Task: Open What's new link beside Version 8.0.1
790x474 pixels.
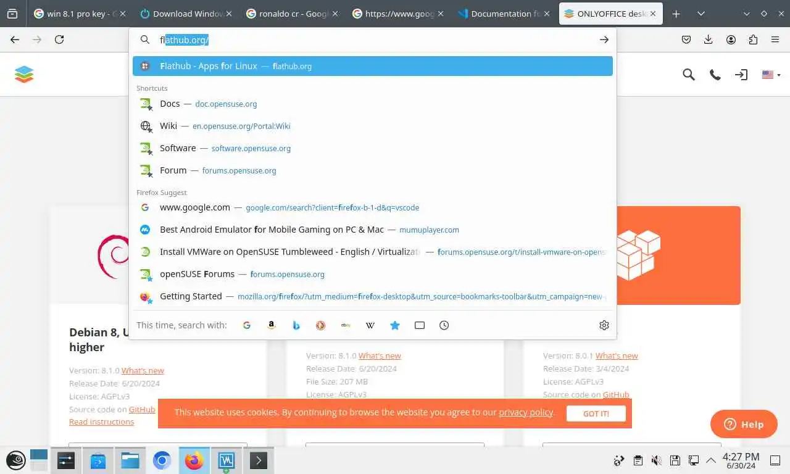Action: click(x=617, y=355)
